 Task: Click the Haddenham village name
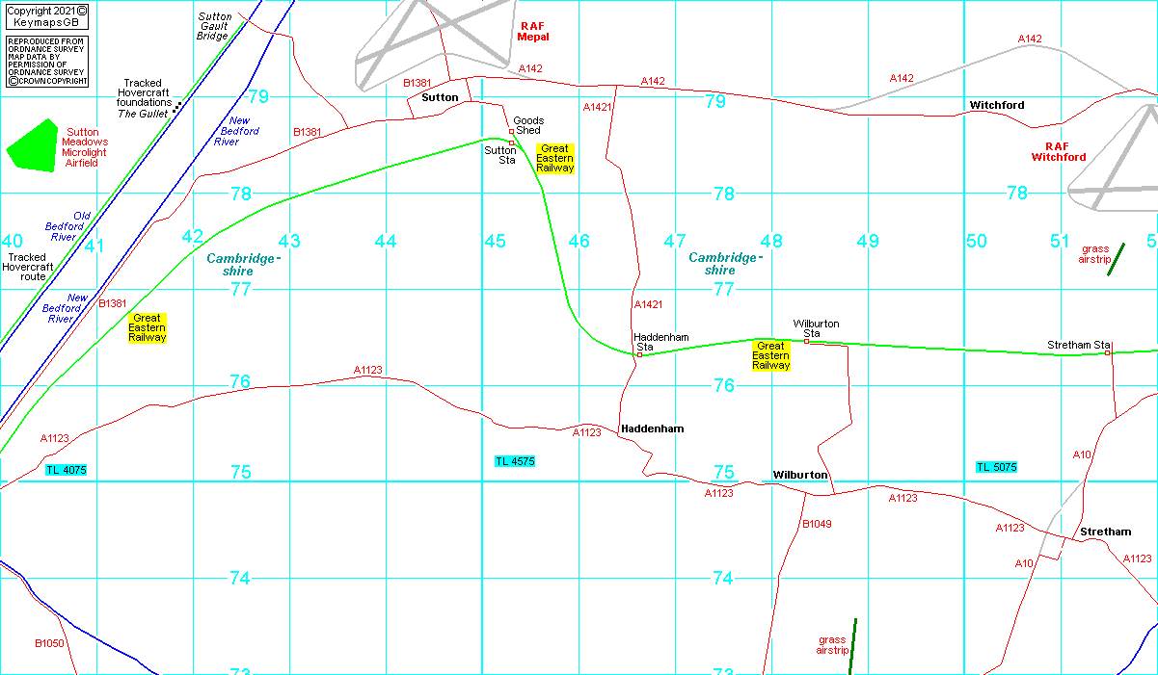click(652, 428)
